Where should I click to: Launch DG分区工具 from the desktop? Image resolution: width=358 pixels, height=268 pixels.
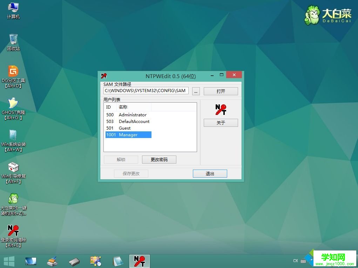point(13,74)
